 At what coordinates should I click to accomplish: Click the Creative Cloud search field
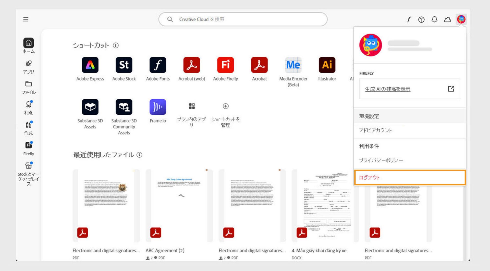[243, 19]
